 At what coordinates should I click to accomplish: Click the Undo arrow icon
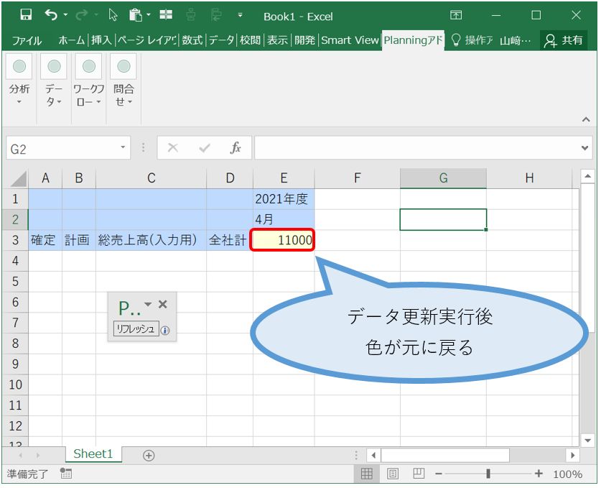(51, 15)
